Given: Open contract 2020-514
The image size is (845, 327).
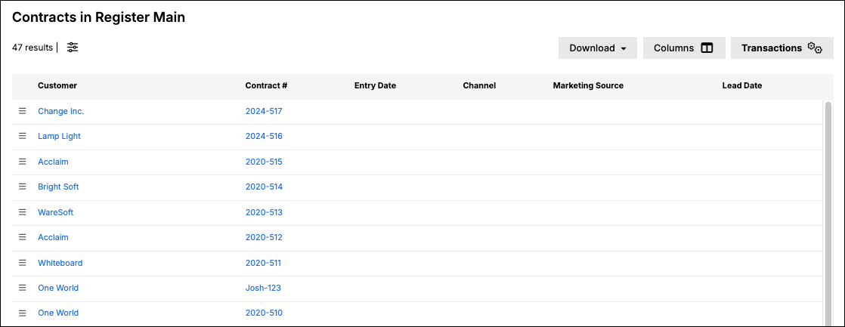Looking at the screenshot, I should coord(264,187).
